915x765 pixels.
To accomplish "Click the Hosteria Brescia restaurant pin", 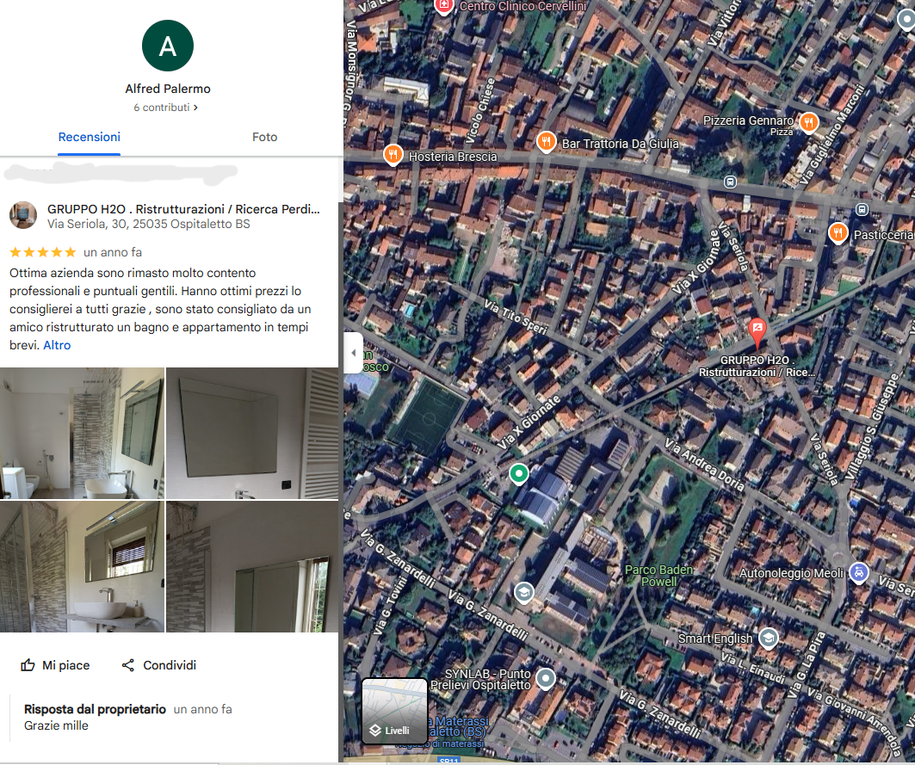I will click(x=393, y=155).
